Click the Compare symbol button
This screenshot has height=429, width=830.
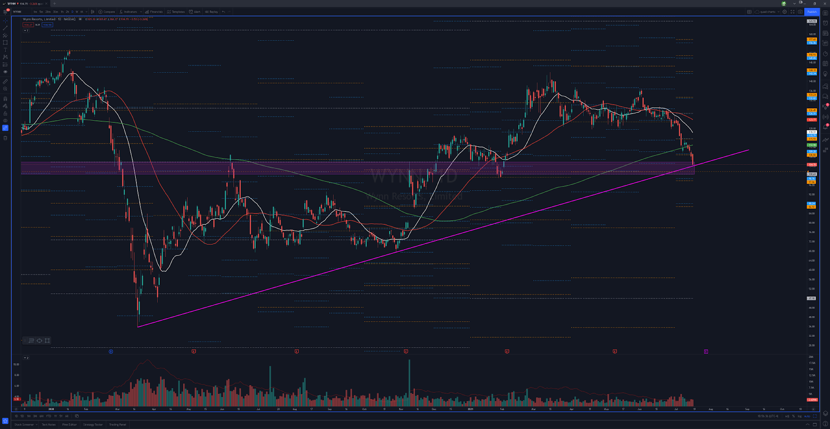pos(106,12)
